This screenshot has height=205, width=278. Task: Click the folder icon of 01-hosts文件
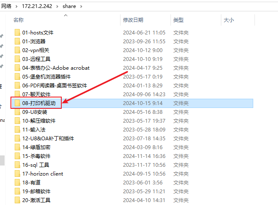[17, 32]
